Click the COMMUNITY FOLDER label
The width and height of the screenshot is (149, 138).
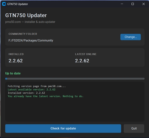coord(23,34)
